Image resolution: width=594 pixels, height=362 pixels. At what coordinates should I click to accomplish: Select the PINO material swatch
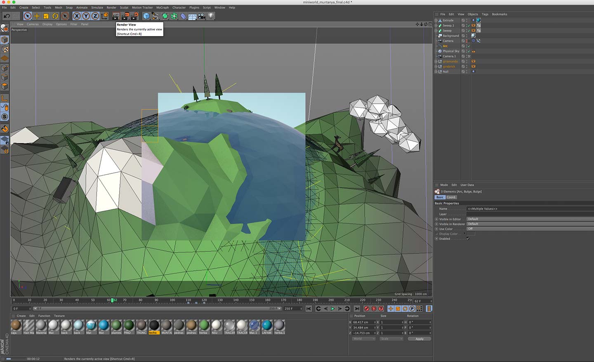point(129,327)
